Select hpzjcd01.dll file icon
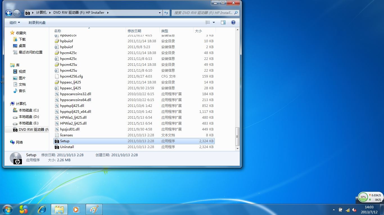384x215 pixels. coord(57,129)
